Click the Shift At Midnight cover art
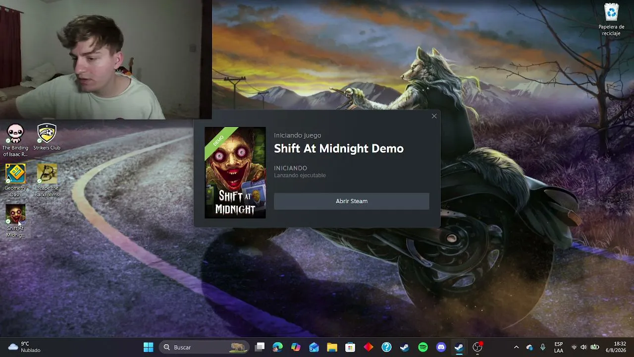 [235, 173]
